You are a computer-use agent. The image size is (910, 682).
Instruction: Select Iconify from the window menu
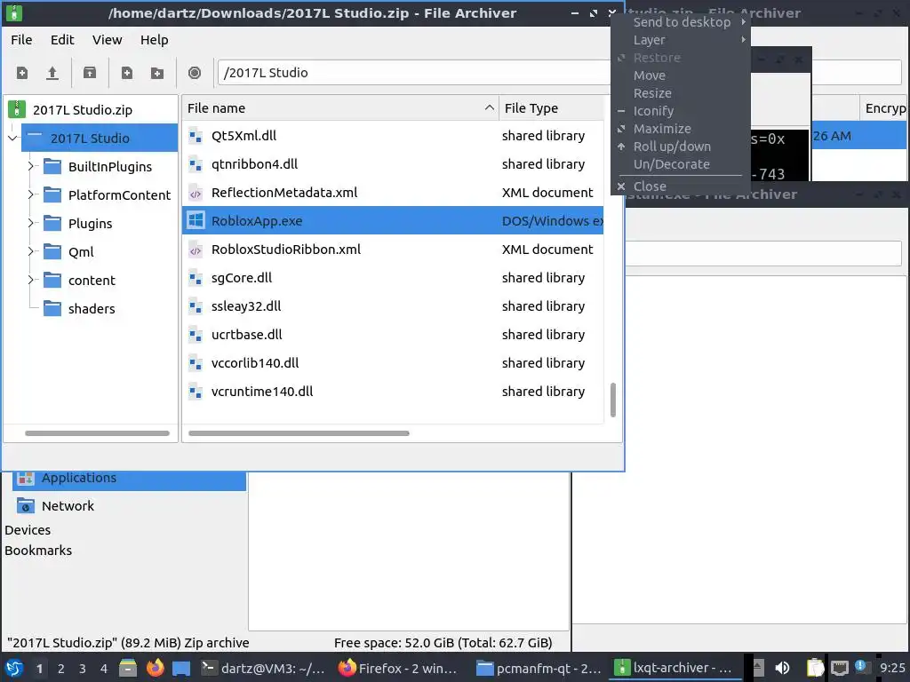pos(682,111)
